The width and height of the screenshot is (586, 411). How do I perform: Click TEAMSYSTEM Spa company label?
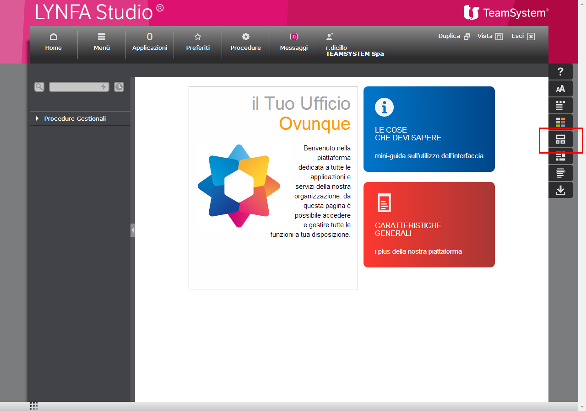pyautogui.click(x=355, y=54)
